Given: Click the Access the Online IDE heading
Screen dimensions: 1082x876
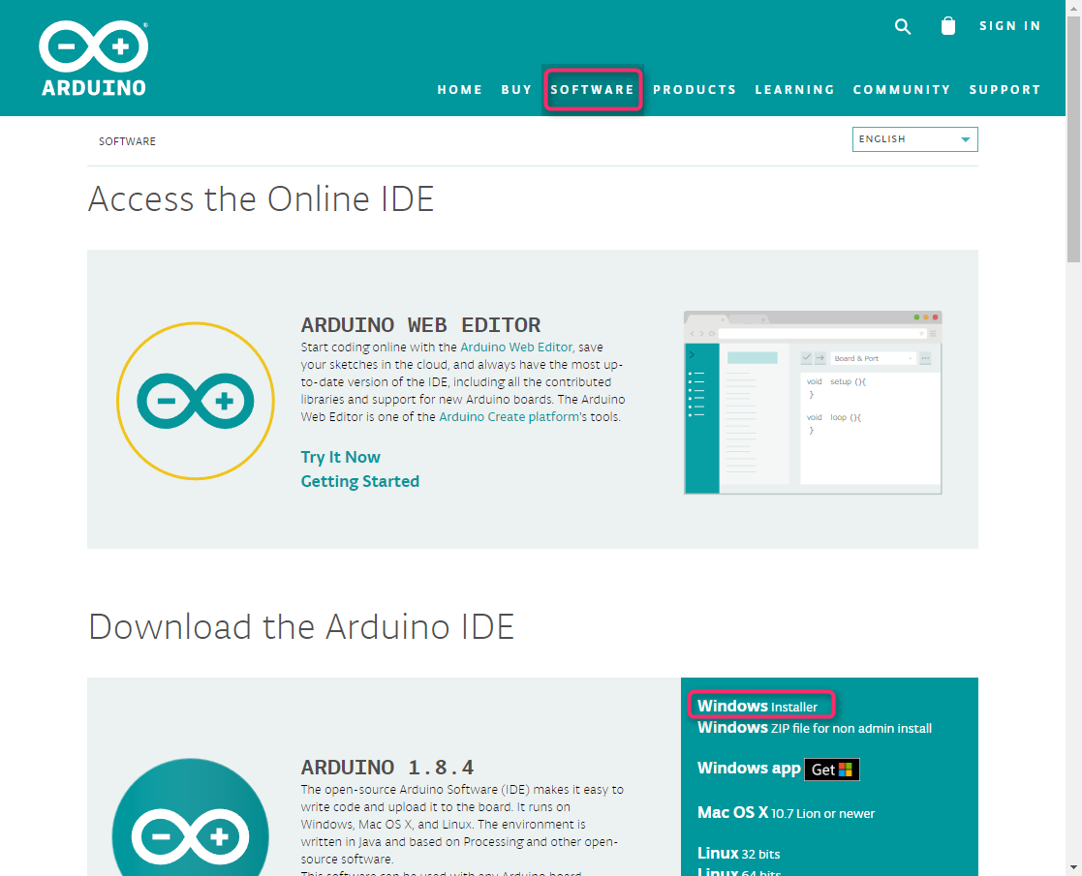Looking at the screenshot, I should (261, 198).
